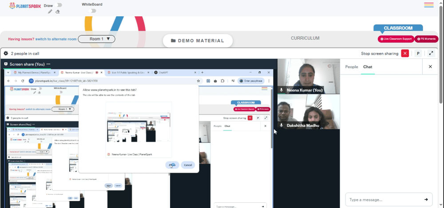Click the page's vertical scrollbar at the far right

pos(441,54)
